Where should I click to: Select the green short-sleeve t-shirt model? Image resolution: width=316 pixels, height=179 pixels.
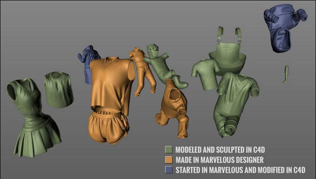(206, 74)
